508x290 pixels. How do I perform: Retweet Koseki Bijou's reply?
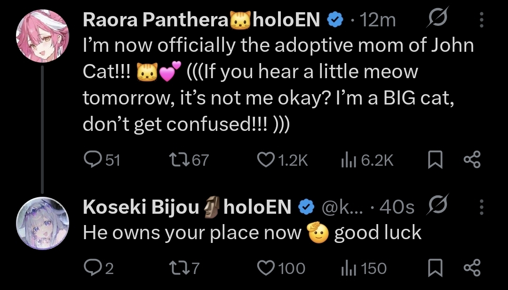point(179,268)
